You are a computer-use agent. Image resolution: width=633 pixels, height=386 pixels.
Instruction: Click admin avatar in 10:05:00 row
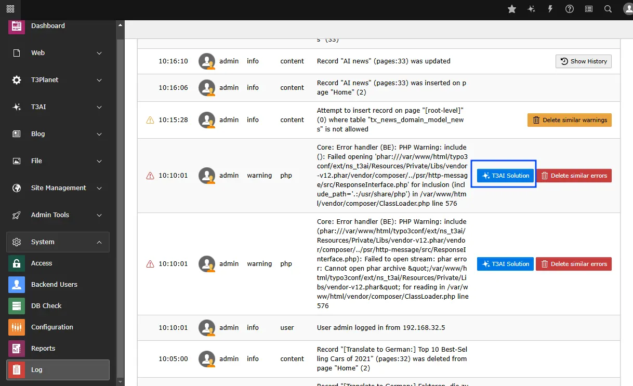pyautogui.click(x=207, y=359)
